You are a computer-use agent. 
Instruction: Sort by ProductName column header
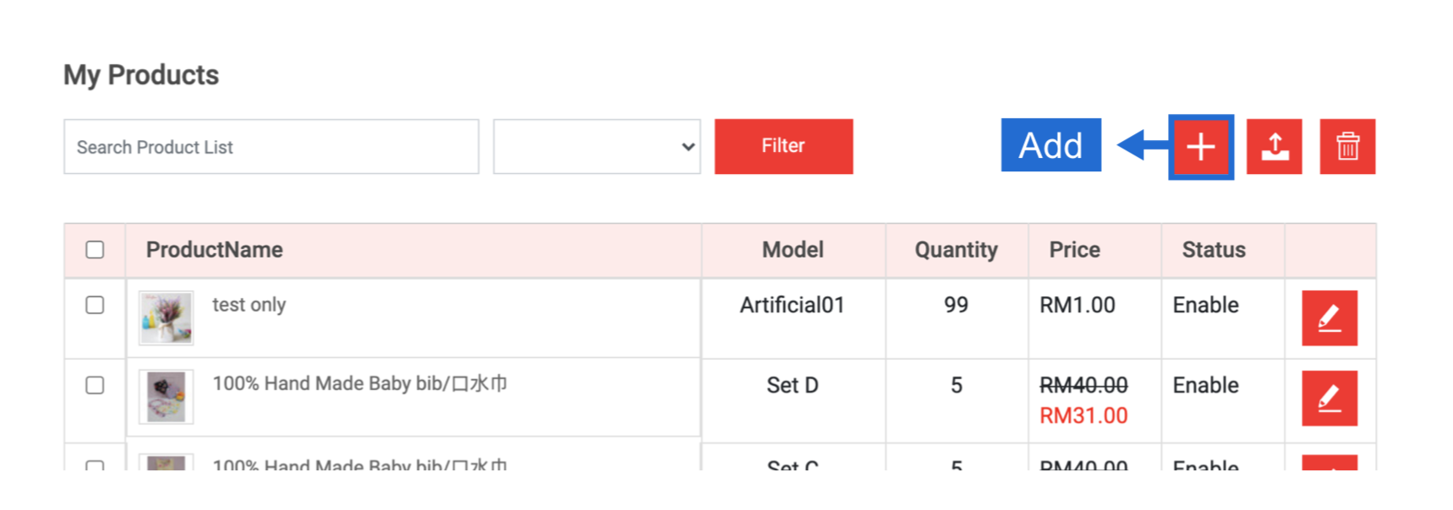214,250
